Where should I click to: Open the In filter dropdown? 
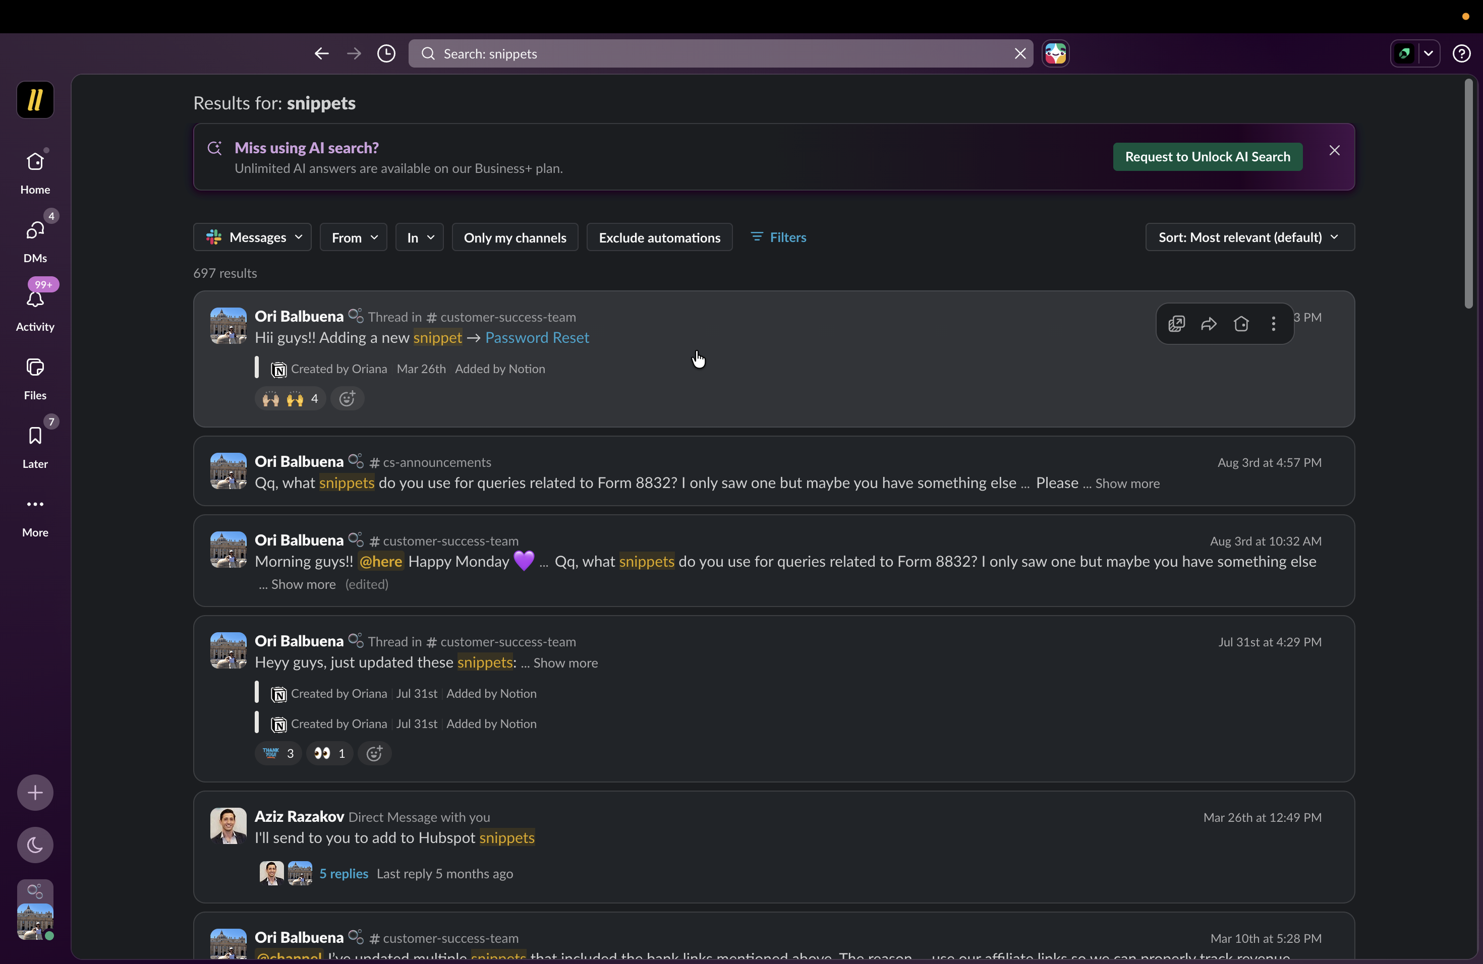coord(419,237)
